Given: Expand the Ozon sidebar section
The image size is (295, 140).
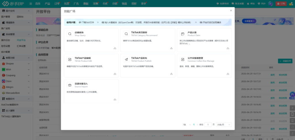Looking at the screenshot, I should pyautogui.click(x=29, y=81).
